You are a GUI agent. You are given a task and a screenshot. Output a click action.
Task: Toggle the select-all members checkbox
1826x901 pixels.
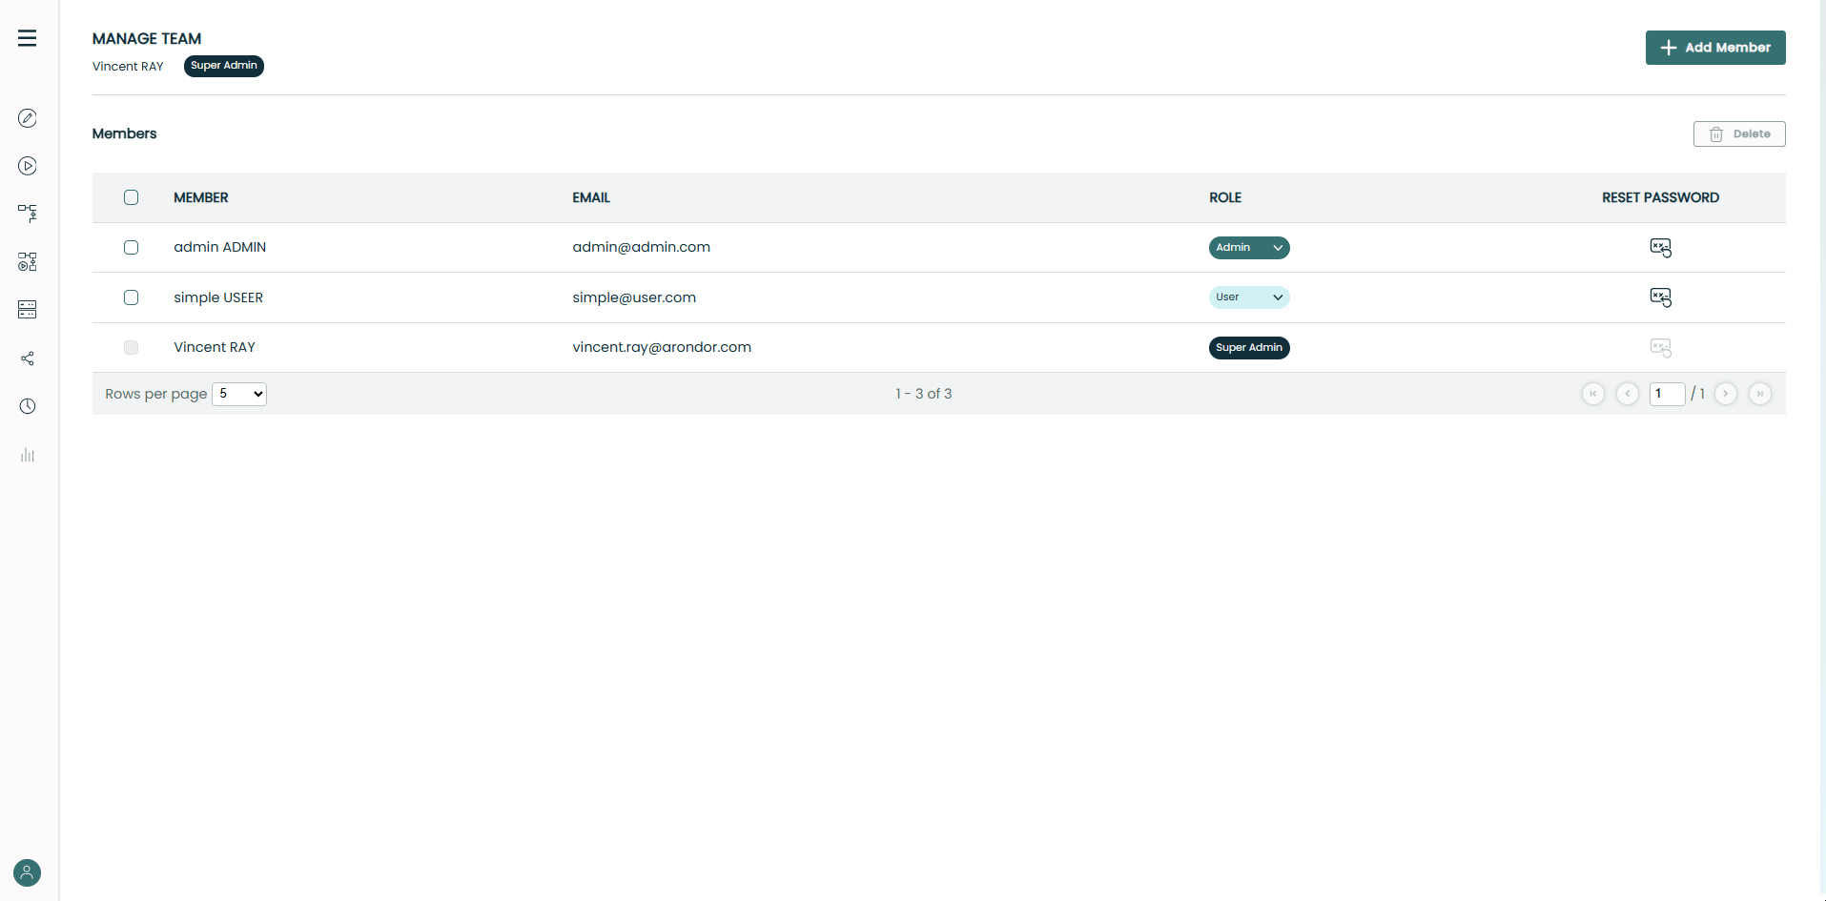click(132, 197)
